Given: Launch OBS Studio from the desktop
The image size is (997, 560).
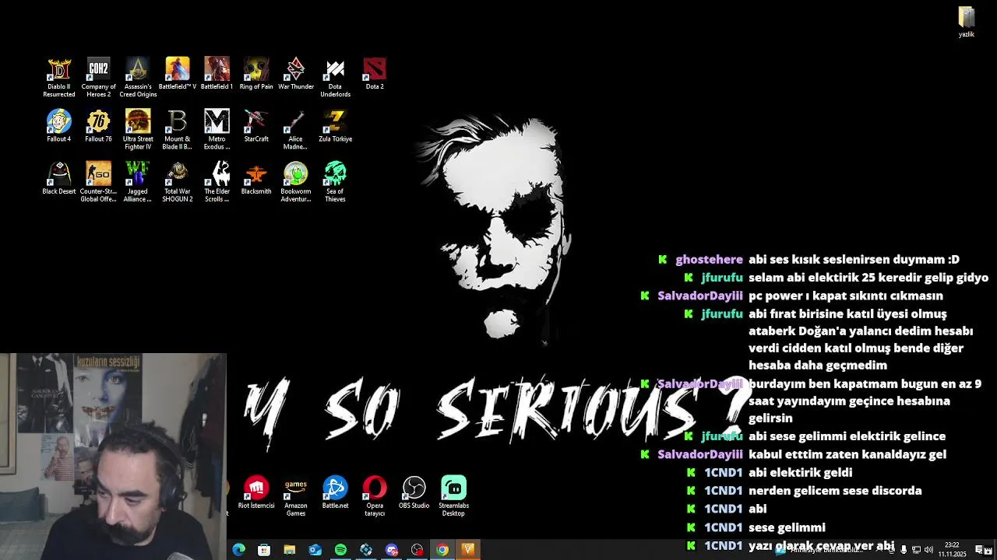Looking at the screenshot, I should tap(414, 492).
